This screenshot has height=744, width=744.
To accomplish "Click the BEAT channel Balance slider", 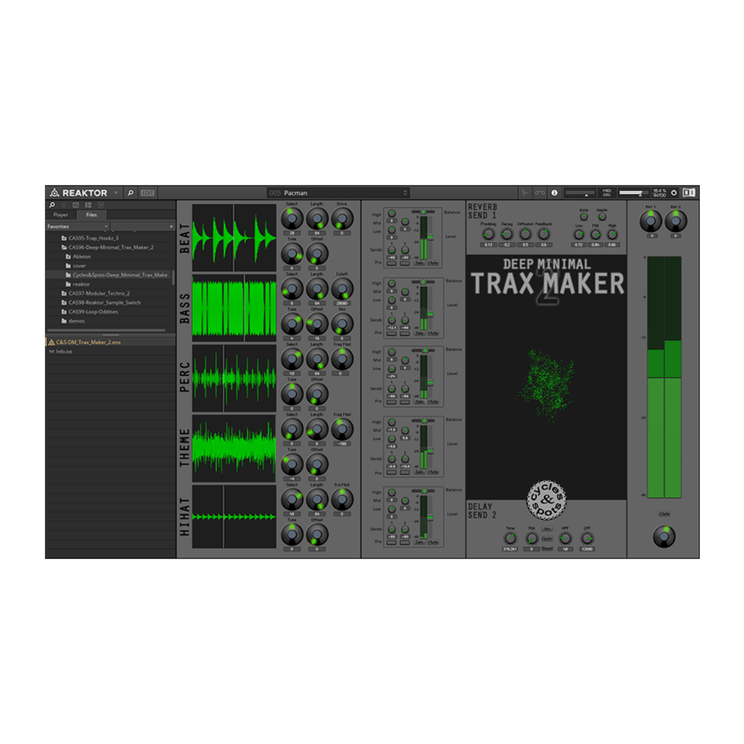I will pos(423,212).
